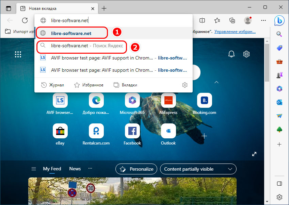Open first AVIF browser test page suggestion
Screen dimensions: 289x205
[113, 58]
